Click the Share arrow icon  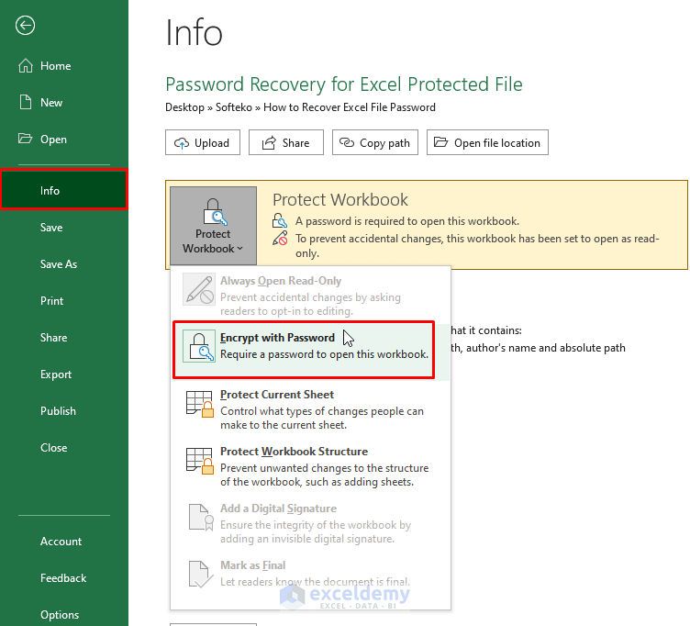(x=269, y=142)
